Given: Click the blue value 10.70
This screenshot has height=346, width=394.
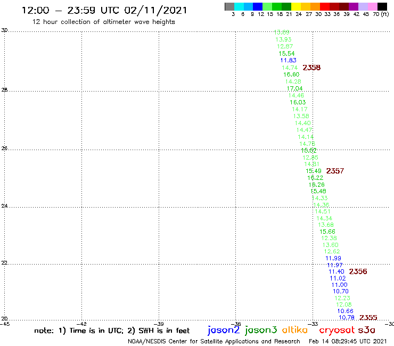Looking at the screenshot, I should pyautogui.click(x=341, y=292).
